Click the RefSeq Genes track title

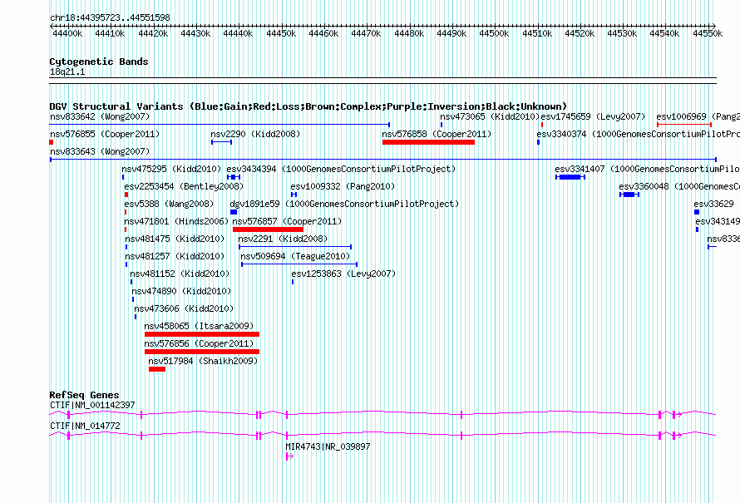pos(85,395)
